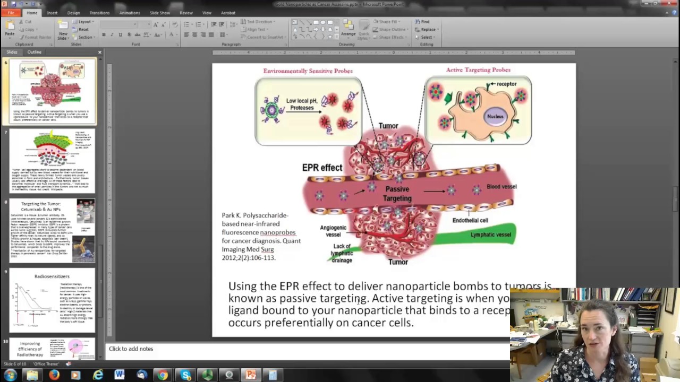
Task: Switch to the Outline pane tab
Action: pos(34,52)
